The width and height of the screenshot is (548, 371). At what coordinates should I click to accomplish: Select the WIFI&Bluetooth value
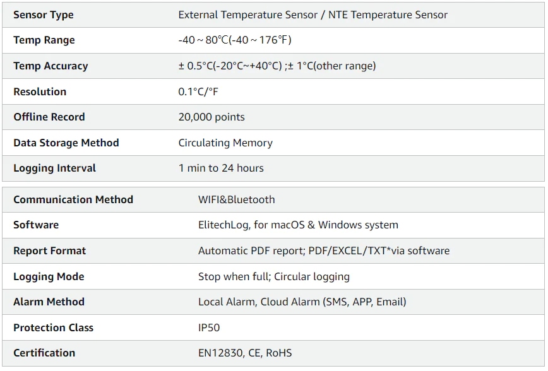coord(237,199)
